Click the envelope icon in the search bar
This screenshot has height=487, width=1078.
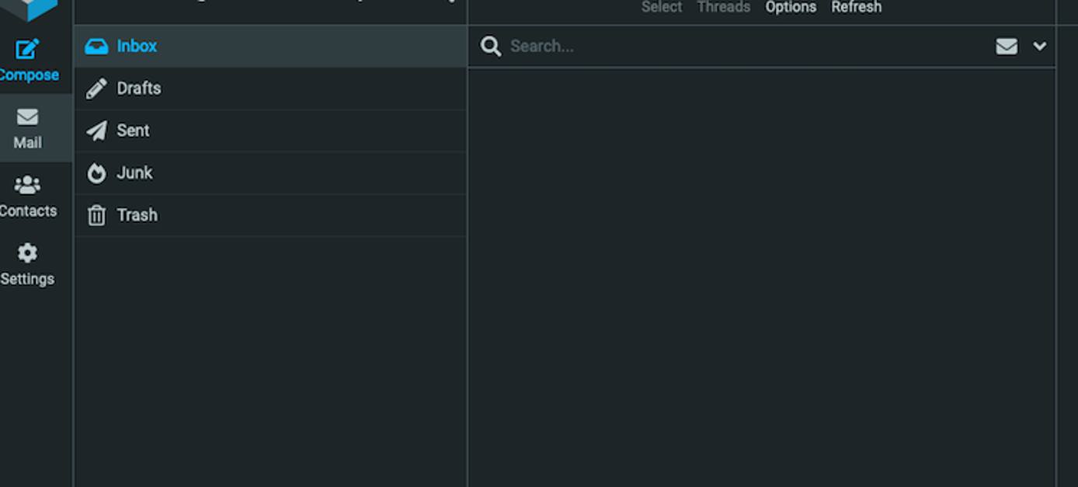point(1006,46)
